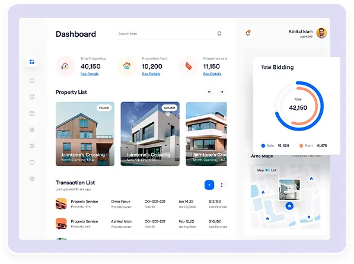Click See Details under Properties sale

(212, 74)
